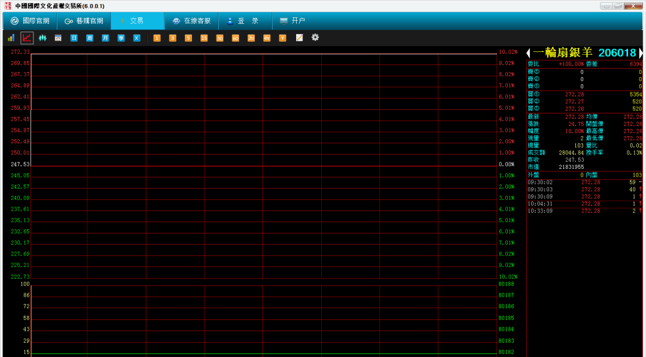Click the 登录 login tab
The height and width of the screenshot is (357, 646).
(246, 21)
